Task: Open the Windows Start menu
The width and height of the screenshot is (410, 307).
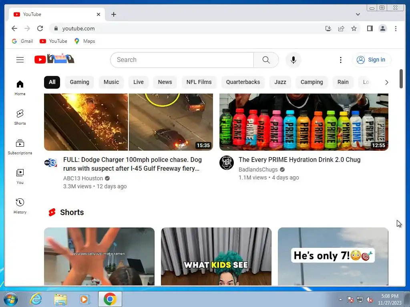Action: tap(10, 299)
